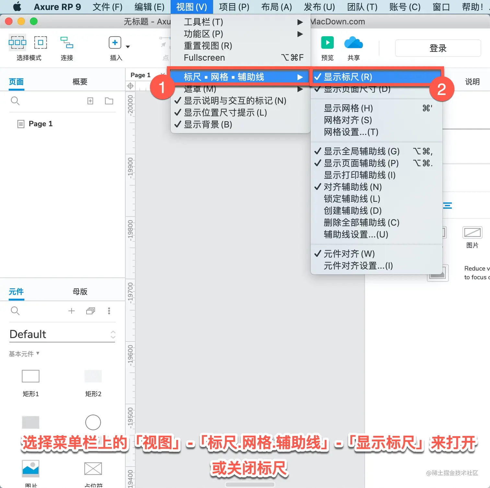490x488 pixels.
Task: Open the 说明 (Notes) tab on right
Action: (472, 82)
